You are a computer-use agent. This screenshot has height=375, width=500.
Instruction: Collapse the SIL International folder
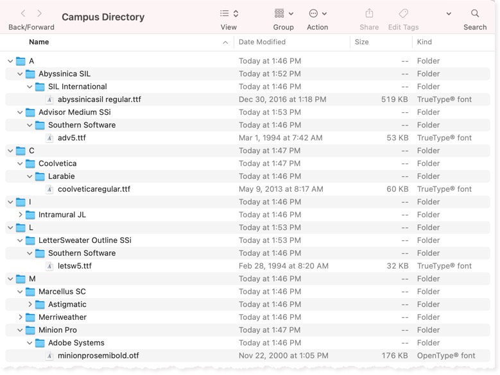coord(30,87)
